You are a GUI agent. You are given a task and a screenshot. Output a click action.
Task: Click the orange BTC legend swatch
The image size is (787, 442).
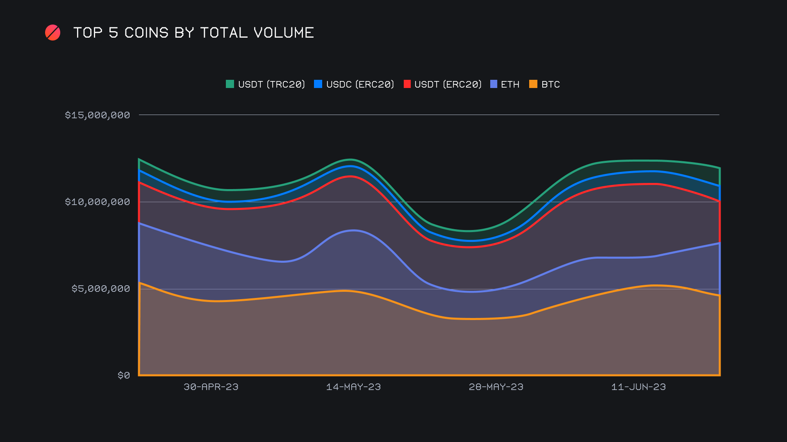[x=533, y=84]
